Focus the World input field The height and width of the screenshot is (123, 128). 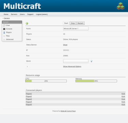click(76, 61)
